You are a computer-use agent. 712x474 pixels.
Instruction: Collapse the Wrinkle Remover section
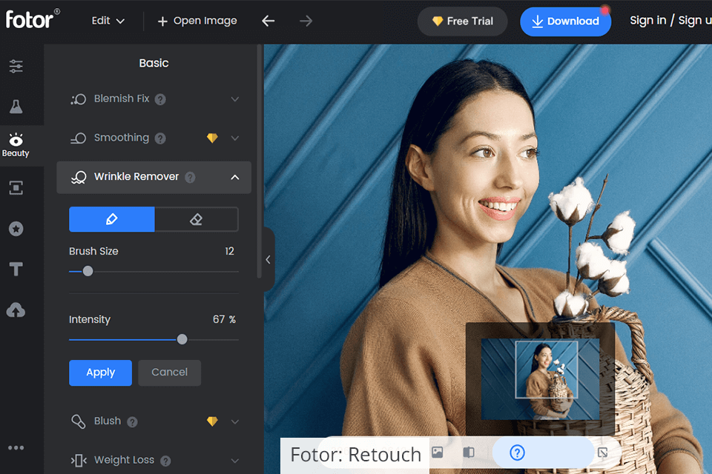coord(235,177)
